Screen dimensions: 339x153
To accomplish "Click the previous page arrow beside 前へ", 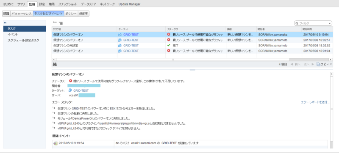I will click(x=292, y=64).
